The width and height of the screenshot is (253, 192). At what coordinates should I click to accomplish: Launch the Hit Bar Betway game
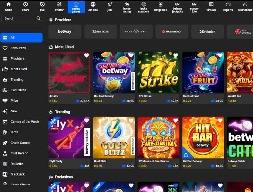203,138
